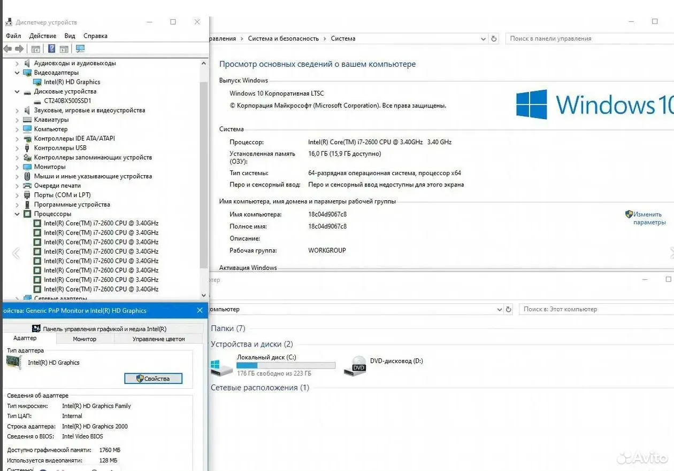The height and width of the screenshot is (471, 674).
Task: Click the icon beside Контроллеры IDE ATA/ATAPI
Action: (27, 139)
